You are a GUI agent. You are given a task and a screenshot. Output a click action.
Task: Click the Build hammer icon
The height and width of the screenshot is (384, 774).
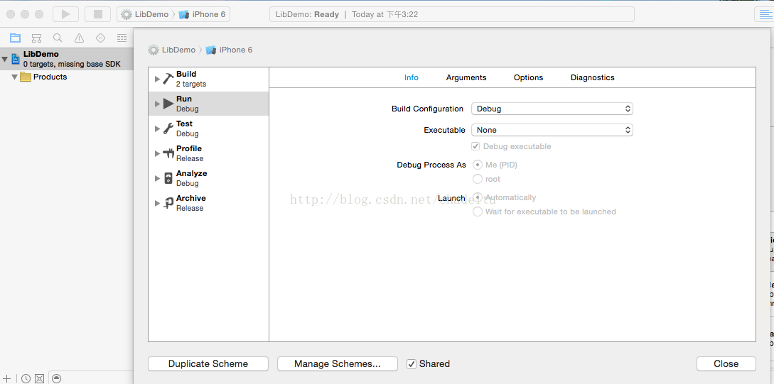coord(168,79)
